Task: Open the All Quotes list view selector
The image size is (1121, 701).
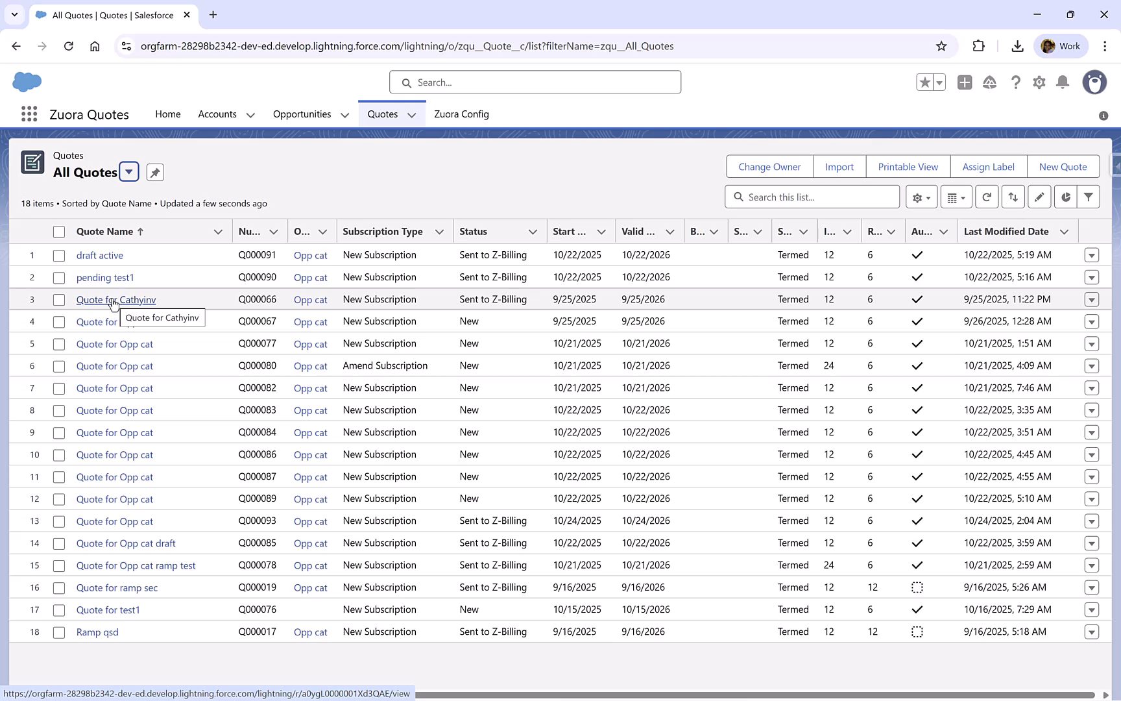Action: pyautogui.click(x=128, y=172)
